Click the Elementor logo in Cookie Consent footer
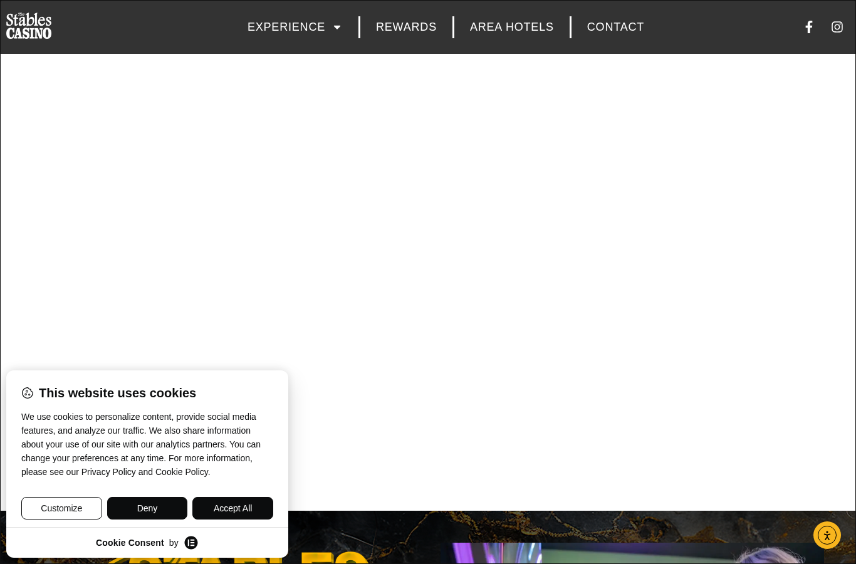This screenshot has height=564, width=856. click(191, 543)
